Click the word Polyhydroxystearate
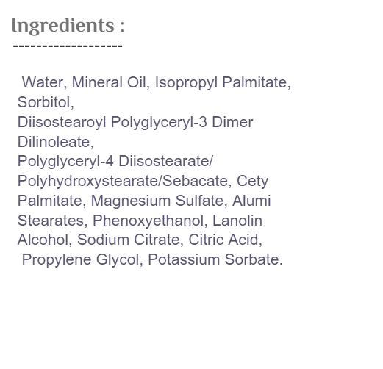Image resolution: width=383 pixels, height=369 pixels. 88,182
